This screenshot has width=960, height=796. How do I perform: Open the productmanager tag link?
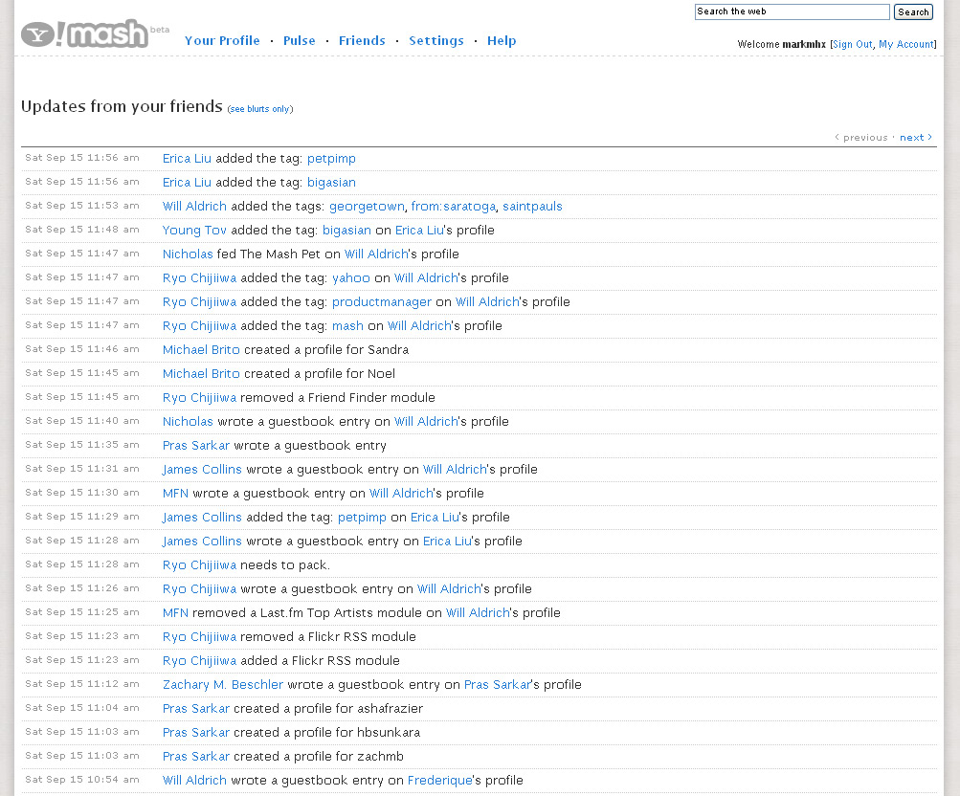coord(382,302)
